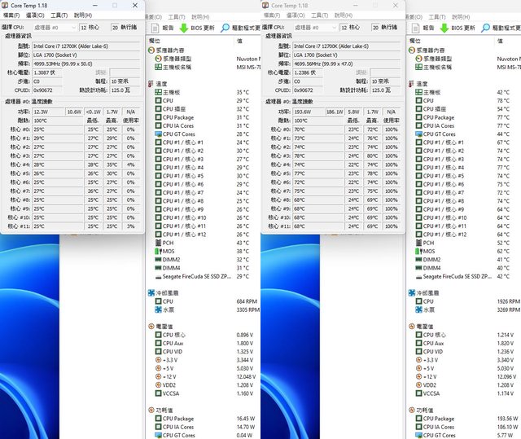Open 檔案(F) menu in Core Temp showing 1.3087 伏
The image size is (521, 439).
click(x=11, y=15)
